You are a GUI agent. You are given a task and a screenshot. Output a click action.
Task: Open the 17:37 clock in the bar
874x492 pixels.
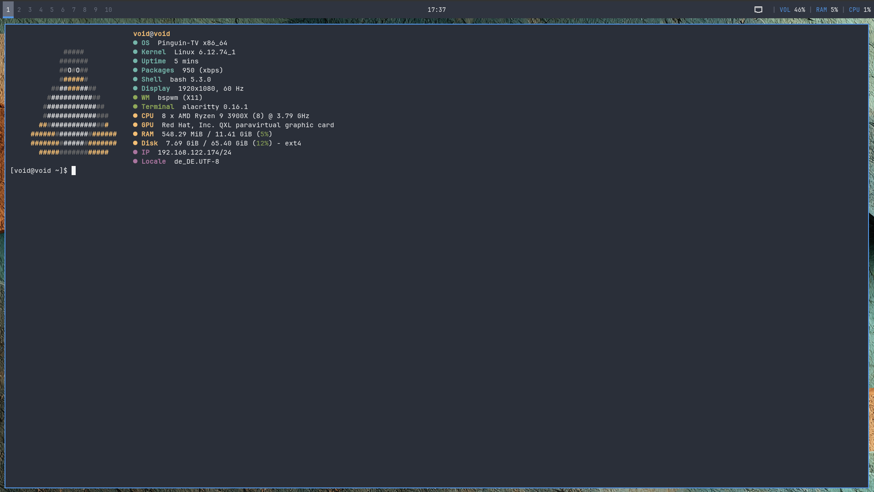click(436, 10)
